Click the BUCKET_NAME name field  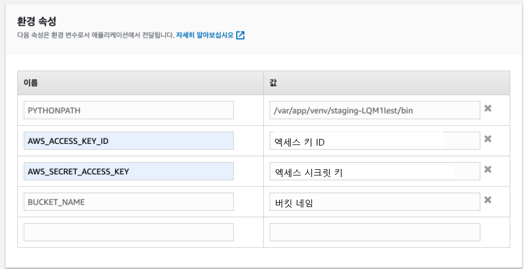(x=129, y=202)
